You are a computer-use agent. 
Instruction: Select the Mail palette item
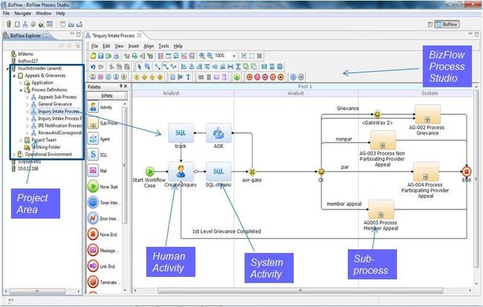point(98,170)
